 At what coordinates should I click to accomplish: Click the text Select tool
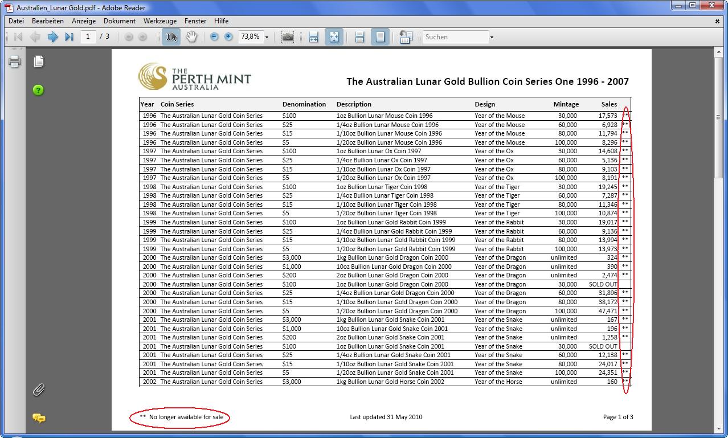click(171, 37)
